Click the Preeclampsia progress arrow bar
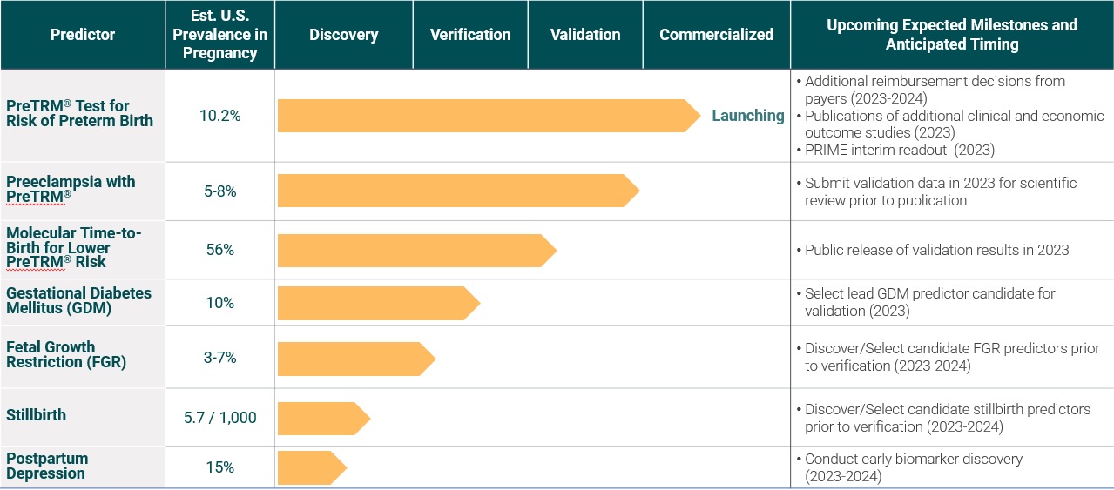The image size is (1114, 490). (453, 191)
